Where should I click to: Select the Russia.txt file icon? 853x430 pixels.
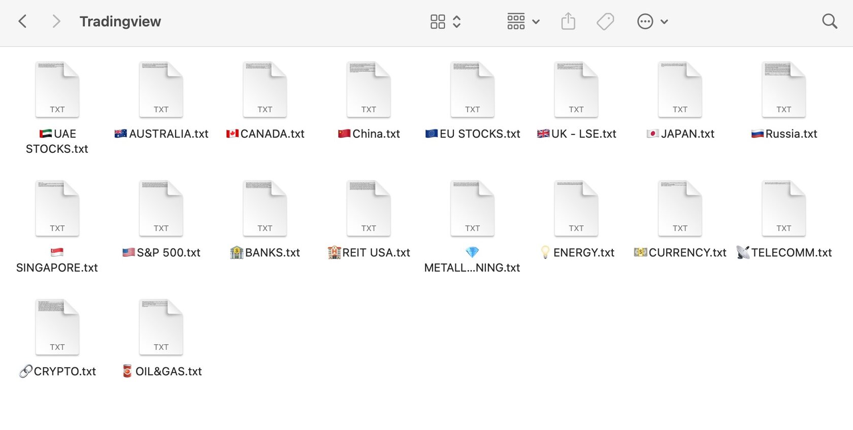coord(784,89)
